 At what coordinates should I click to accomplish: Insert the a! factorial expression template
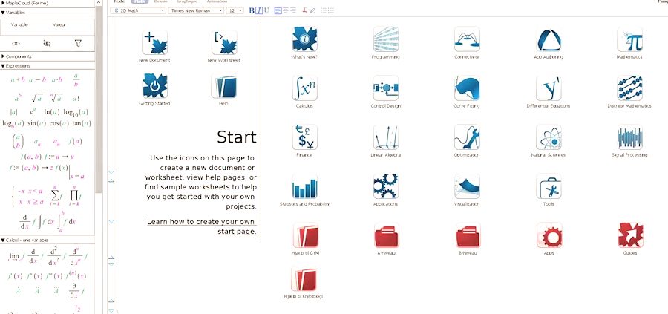pos(76,99)
